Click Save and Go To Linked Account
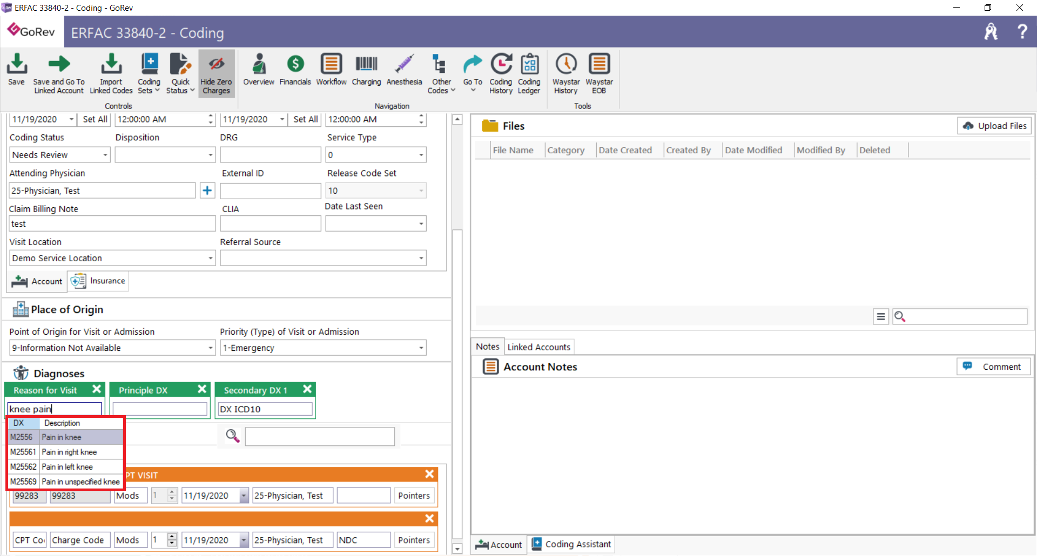 (x=59, y=74)
